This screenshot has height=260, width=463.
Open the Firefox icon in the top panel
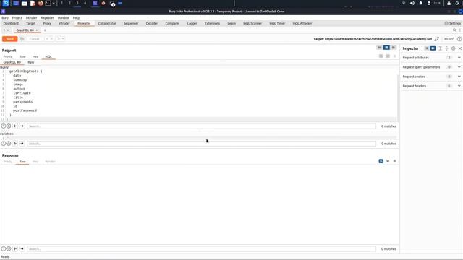pyautogui.click(x=41, y=3)
